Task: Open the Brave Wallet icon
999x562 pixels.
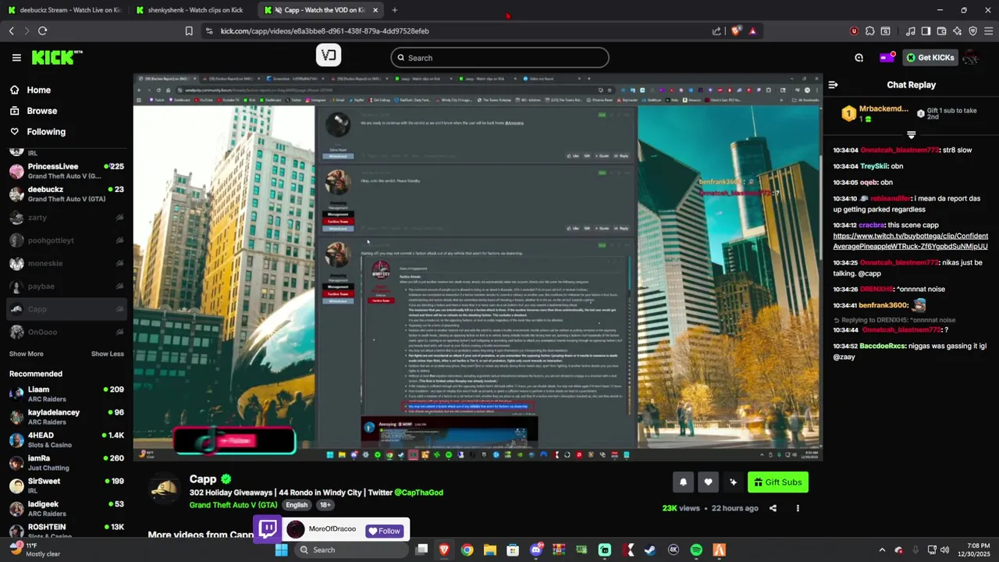Action: (x=941, y=31)
